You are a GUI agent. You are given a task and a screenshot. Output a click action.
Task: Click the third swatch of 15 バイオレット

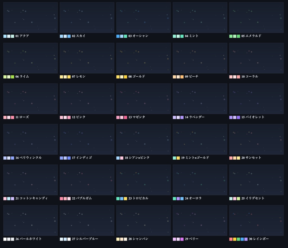click(238, 117)
